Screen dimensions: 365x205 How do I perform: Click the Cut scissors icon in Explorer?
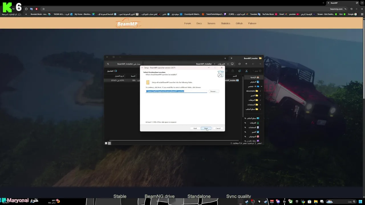click(246, 71)
